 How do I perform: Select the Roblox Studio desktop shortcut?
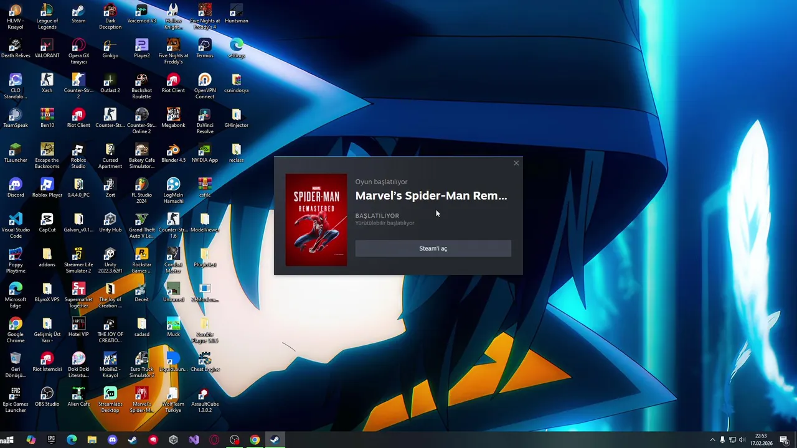78,156
